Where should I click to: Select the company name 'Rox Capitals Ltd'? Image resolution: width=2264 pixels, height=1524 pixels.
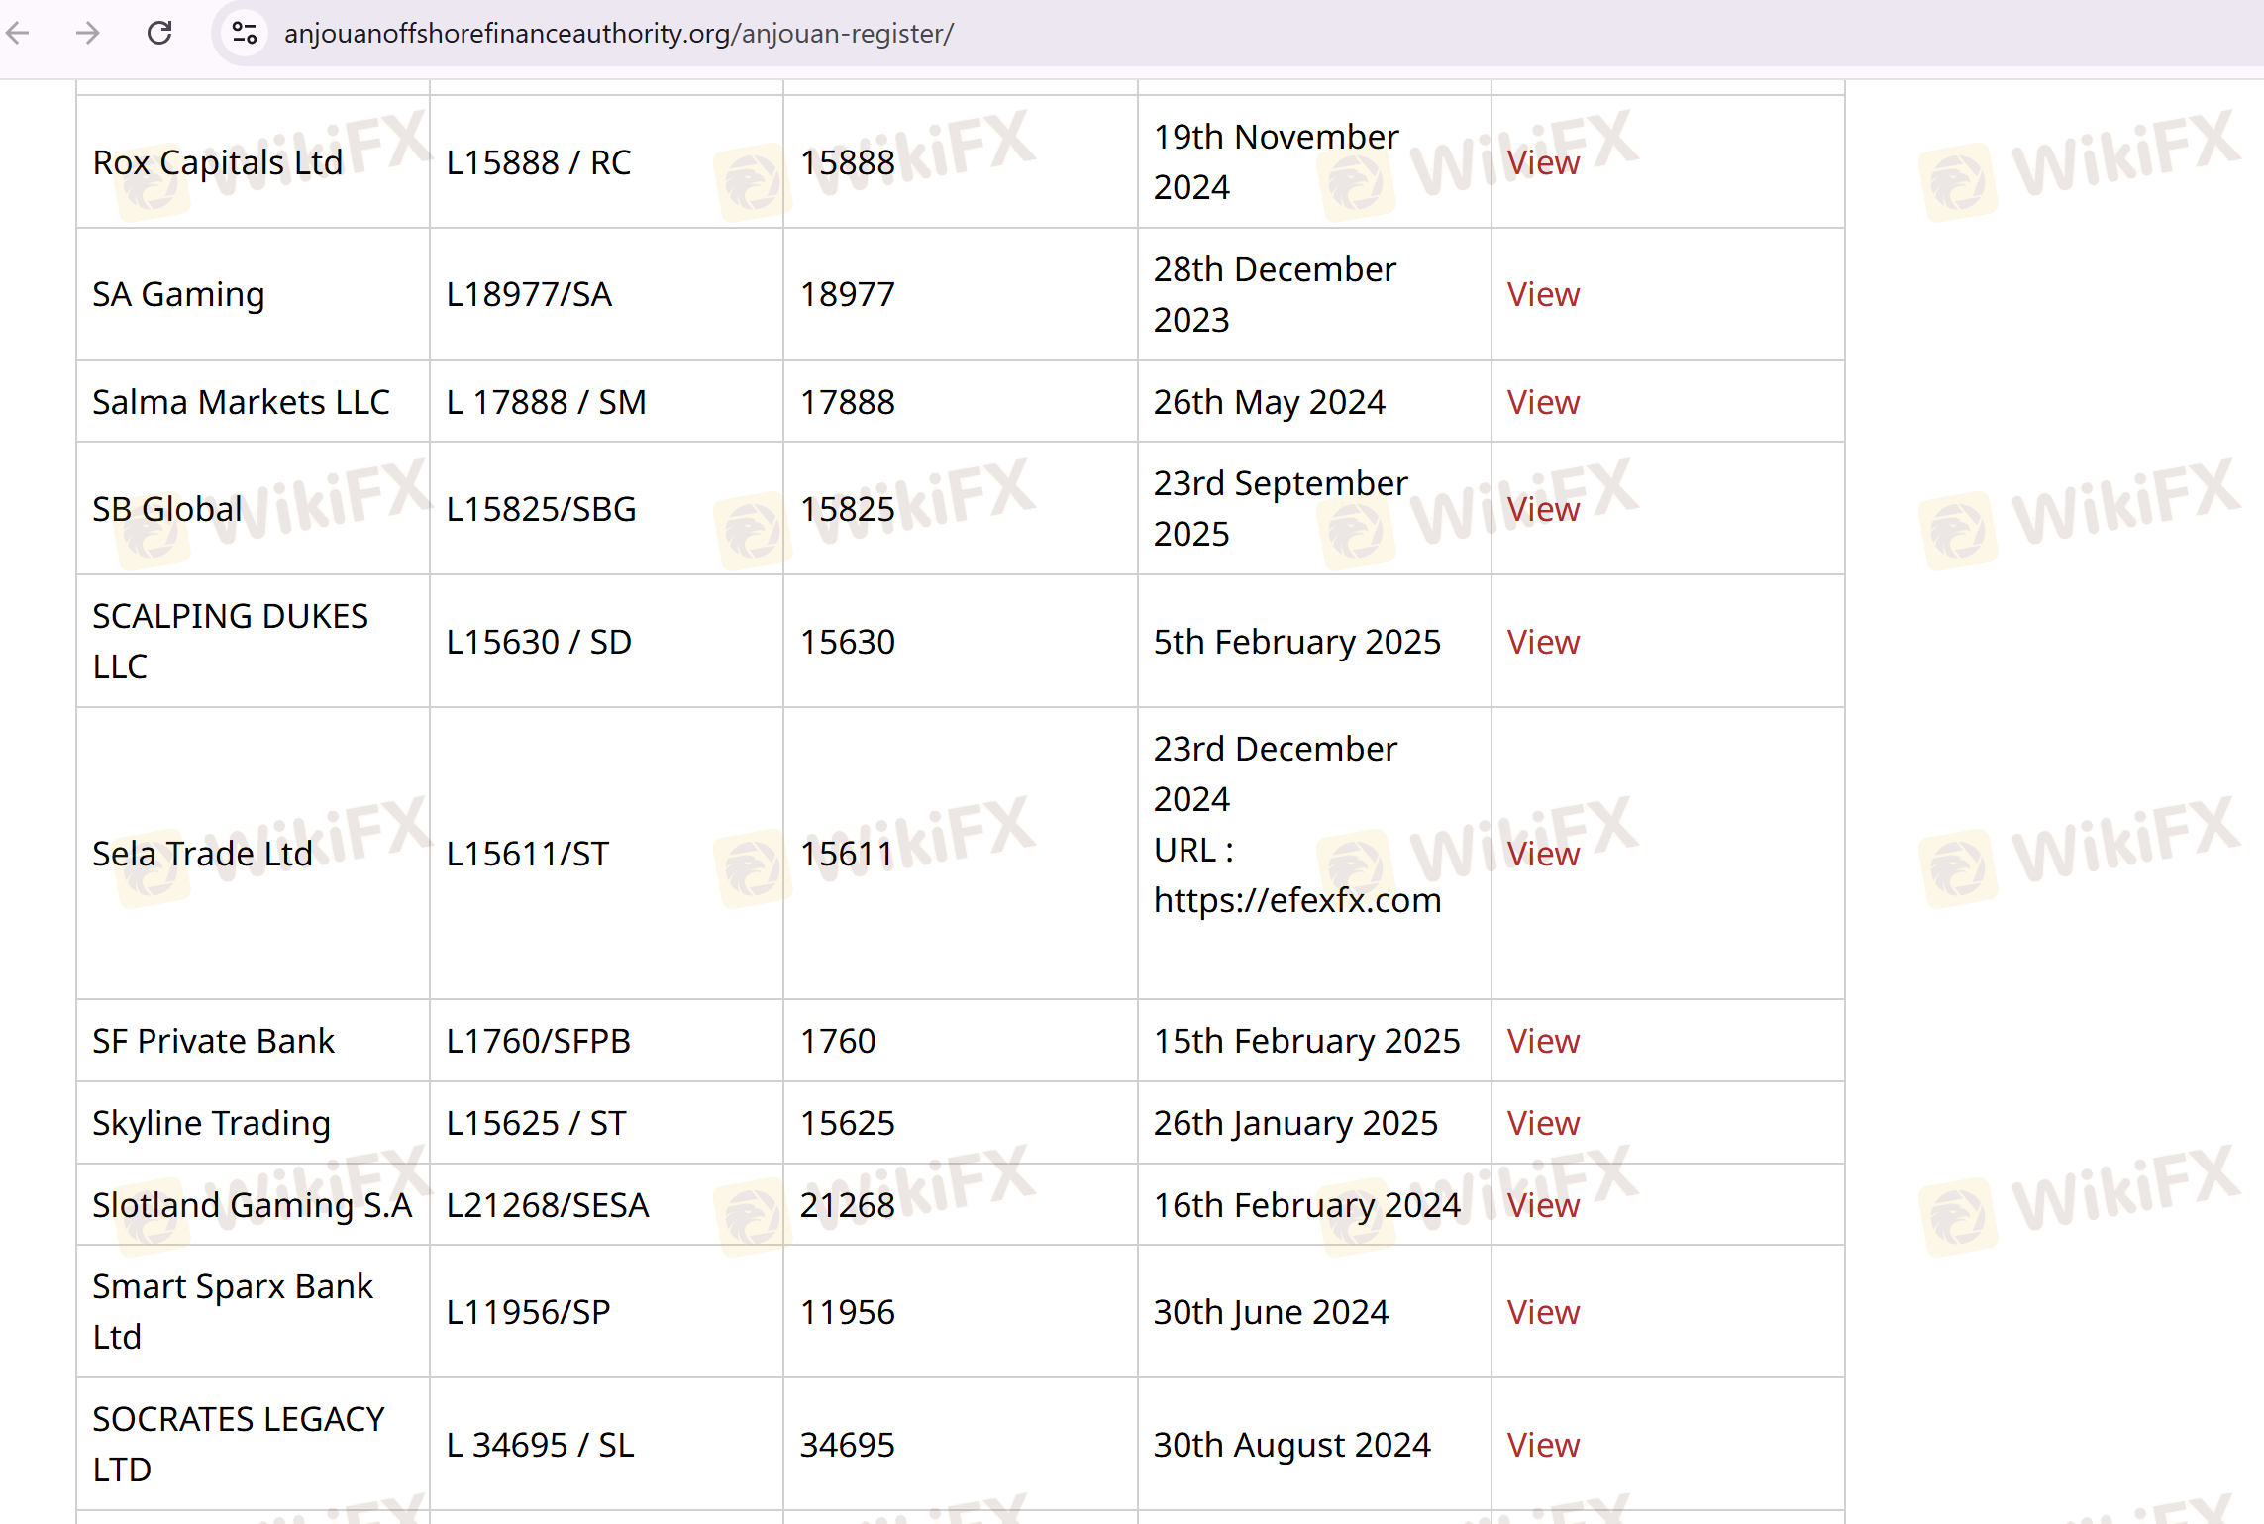click(218, 162)
